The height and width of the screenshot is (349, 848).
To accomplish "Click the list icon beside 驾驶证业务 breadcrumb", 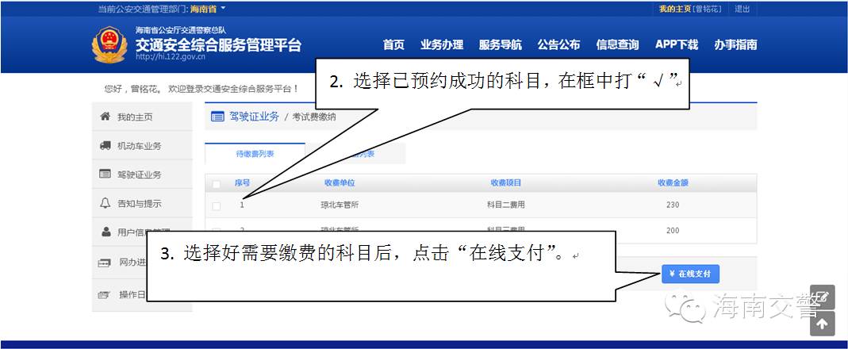I will 217,117.
